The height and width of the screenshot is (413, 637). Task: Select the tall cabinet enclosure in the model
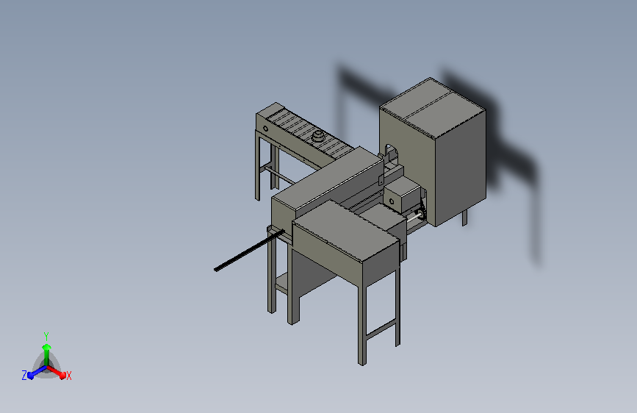(434, 152)
